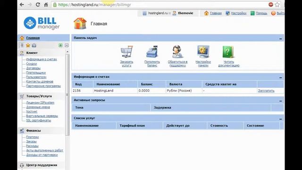Viewport: 302px width, 170px height.
Task: Go back using browser back arrow
Action: pos(22,5)
